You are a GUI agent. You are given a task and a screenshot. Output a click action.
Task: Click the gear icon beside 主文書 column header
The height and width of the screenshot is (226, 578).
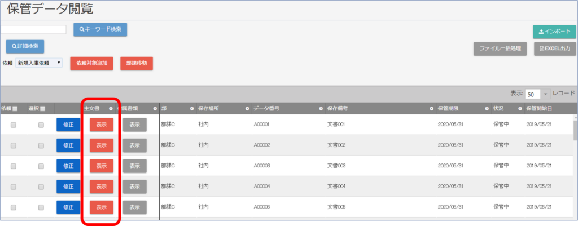(111, 108)
